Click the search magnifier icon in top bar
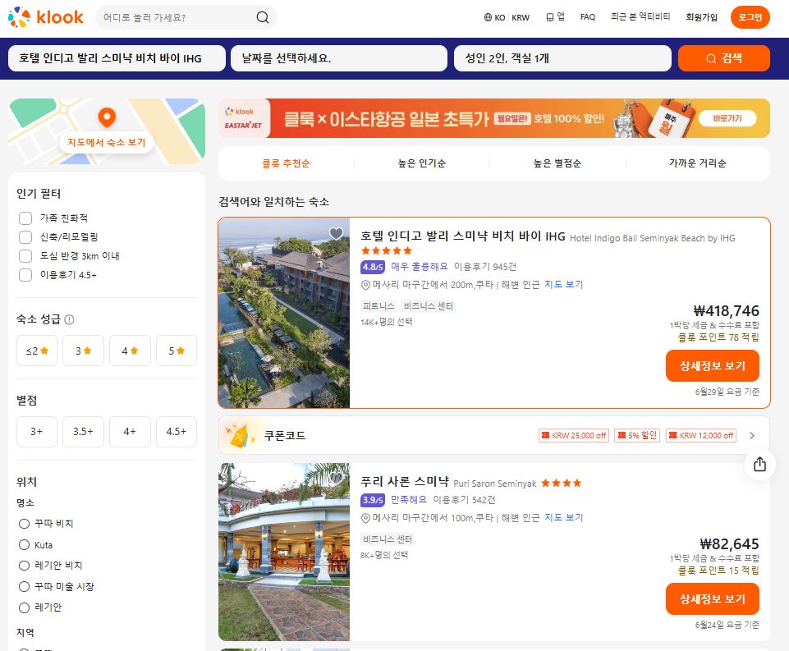789x651 pixels. (263, 17)
